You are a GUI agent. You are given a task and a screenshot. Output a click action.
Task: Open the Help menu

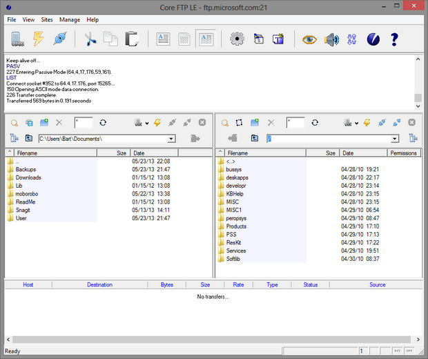(x=93, y=19)
